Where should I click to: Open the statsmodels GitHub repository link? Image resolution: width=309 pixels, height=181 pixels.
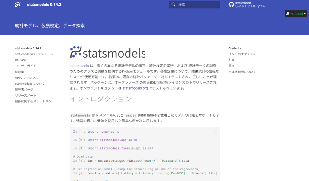(x=247, y=5)
